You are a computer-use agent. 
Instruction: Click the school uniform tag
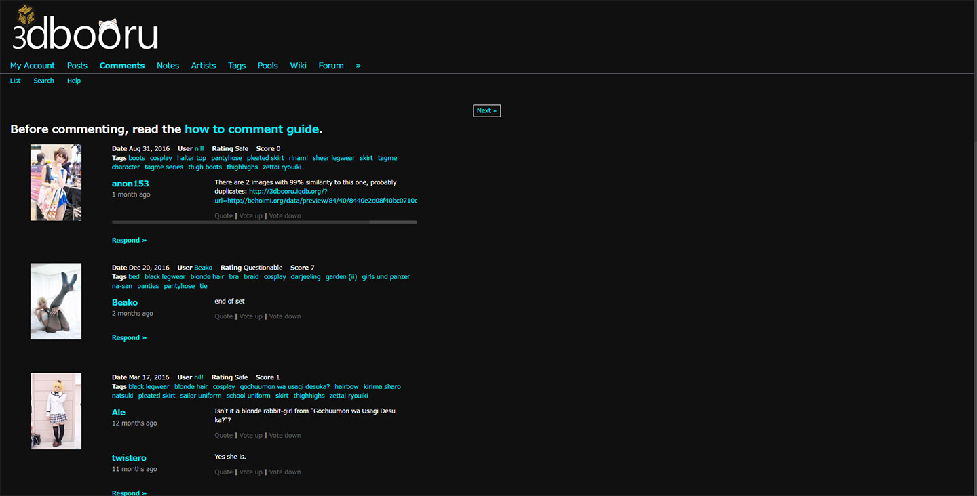click(248, 396)
